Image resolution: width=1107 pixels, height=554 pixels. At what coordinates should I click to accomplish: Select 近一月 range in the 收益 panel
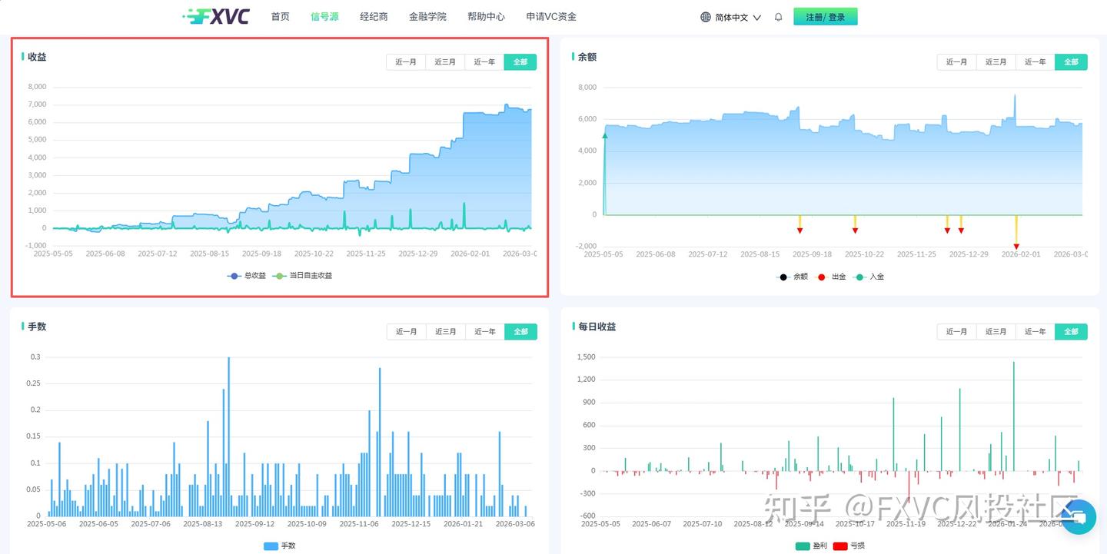click(x=405, y=61)
